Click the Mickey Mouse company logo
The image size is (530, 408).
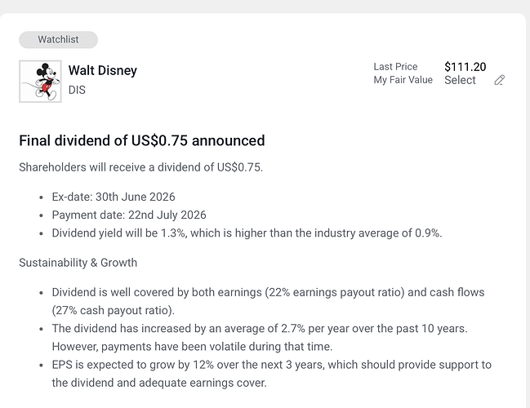click(x=40, y=81)
